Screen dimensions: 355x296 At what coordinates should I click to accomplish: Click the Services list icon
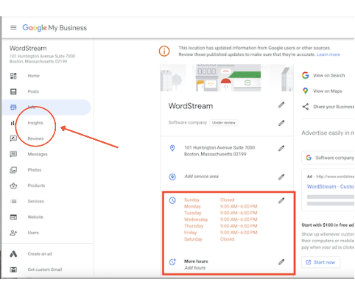13,201
